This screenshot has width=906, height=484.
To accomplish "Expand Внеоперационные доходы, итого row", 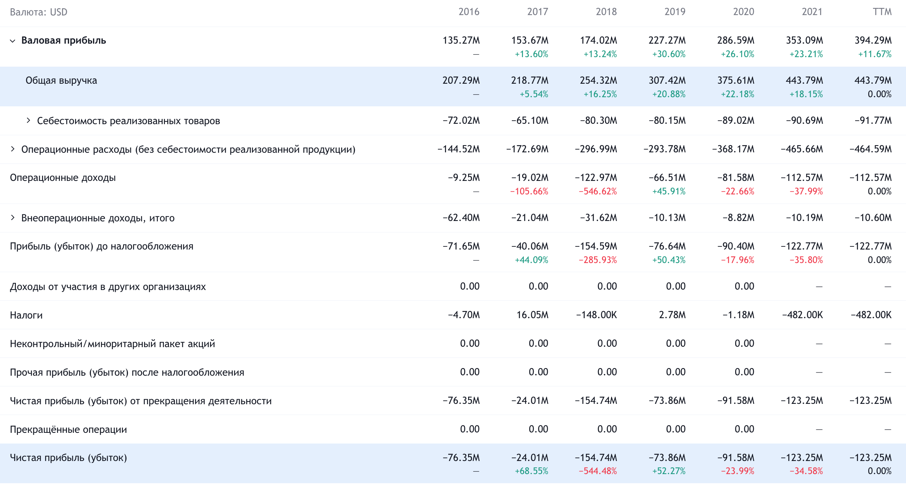I will [13, 217].
